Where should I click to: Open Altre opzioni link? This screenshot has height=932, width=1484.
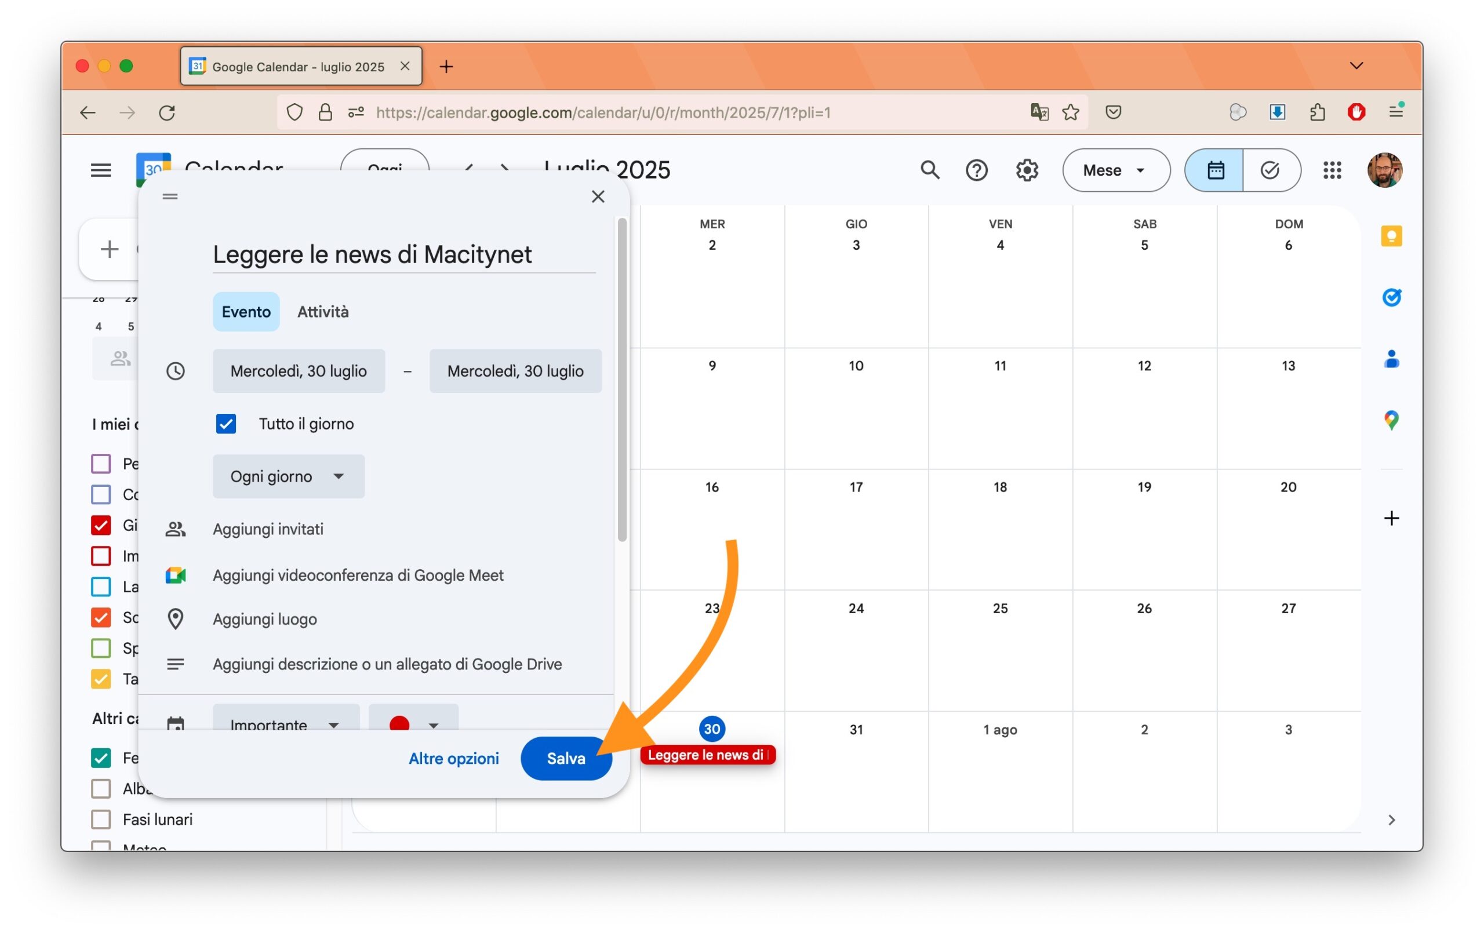point(453,758)
